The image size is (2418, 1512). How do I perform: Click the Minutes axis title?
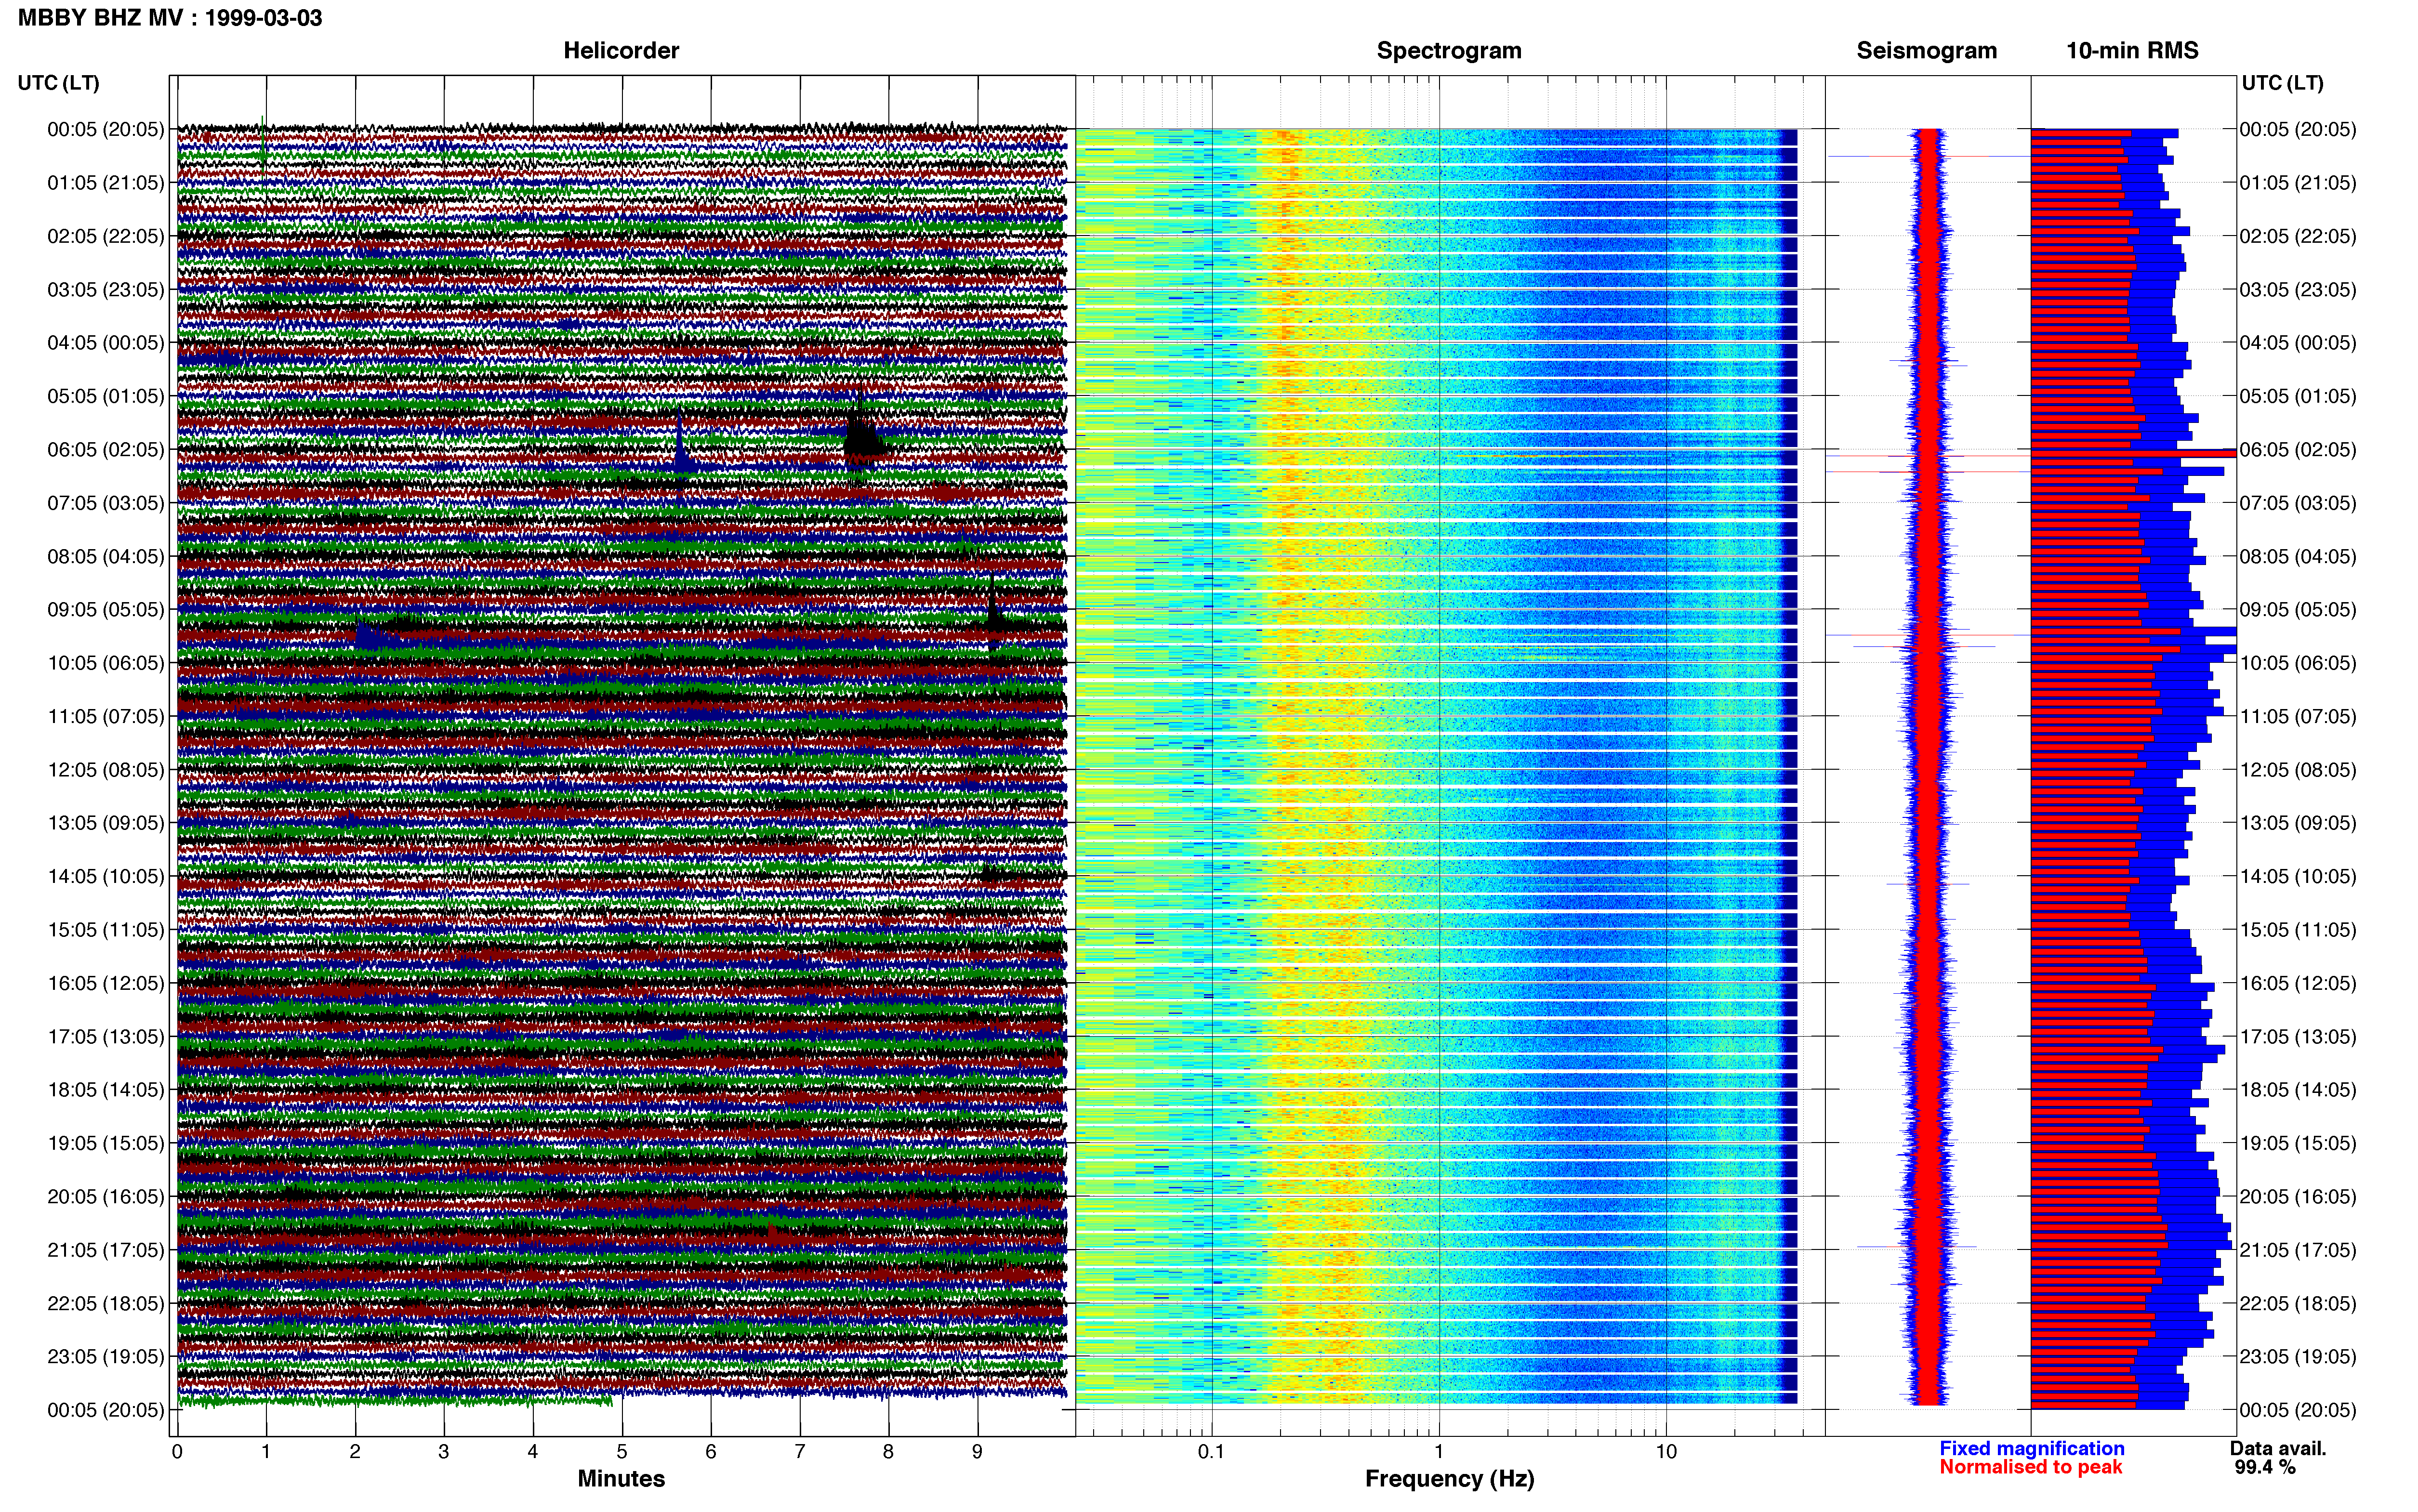click(x=621, y=1479)
